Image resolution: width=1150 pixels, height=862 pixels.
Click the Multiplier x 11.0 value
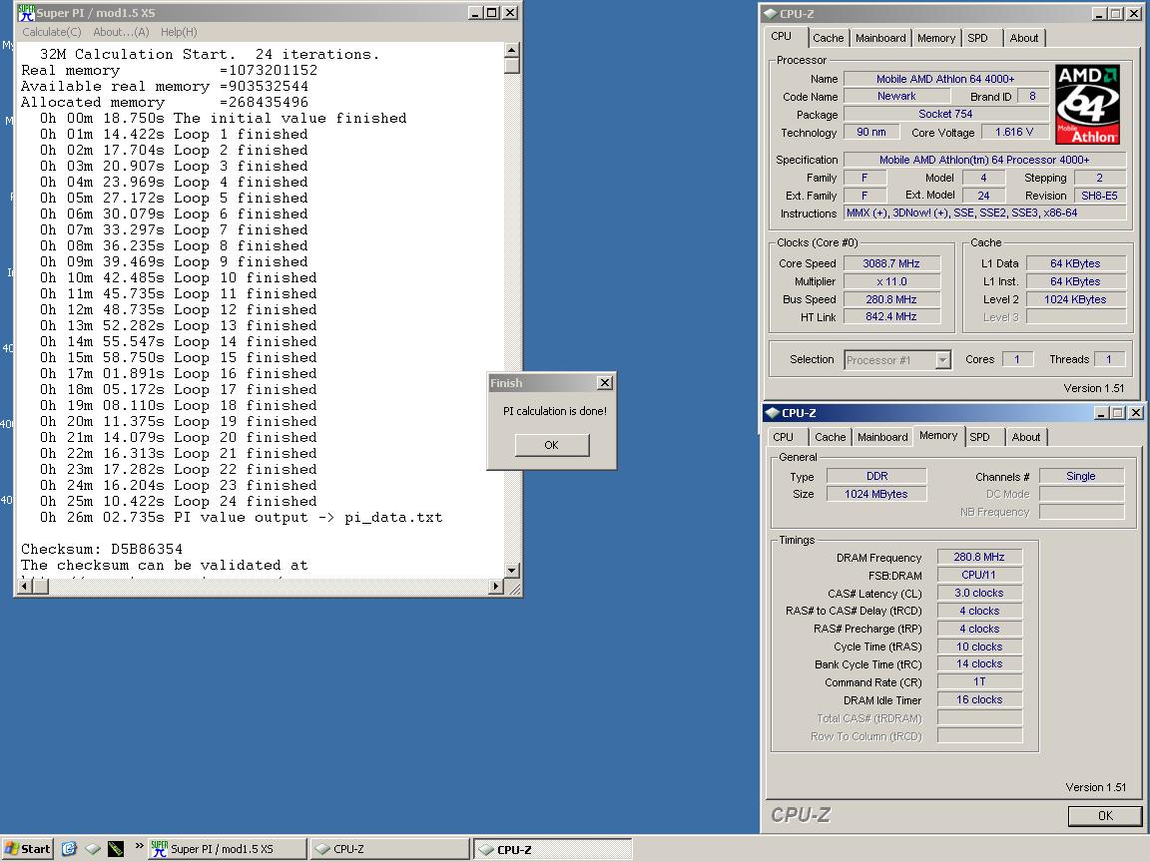tap(891, 281)
